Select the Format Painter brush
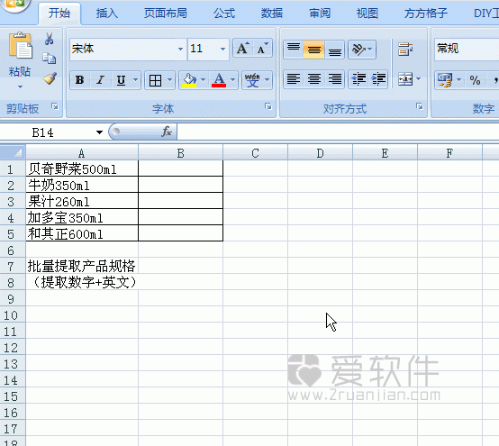499x446 pixels. (50, 78)
